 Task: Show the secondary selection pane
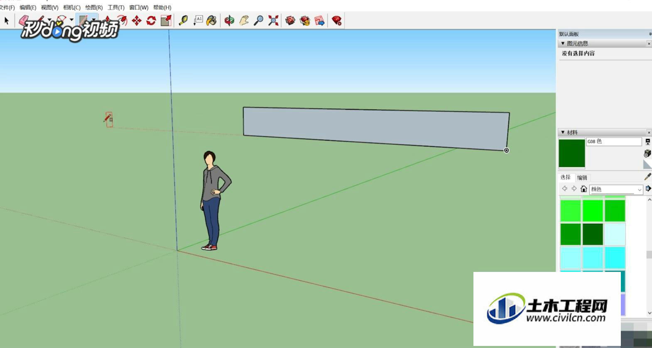[x=647, y=142]
